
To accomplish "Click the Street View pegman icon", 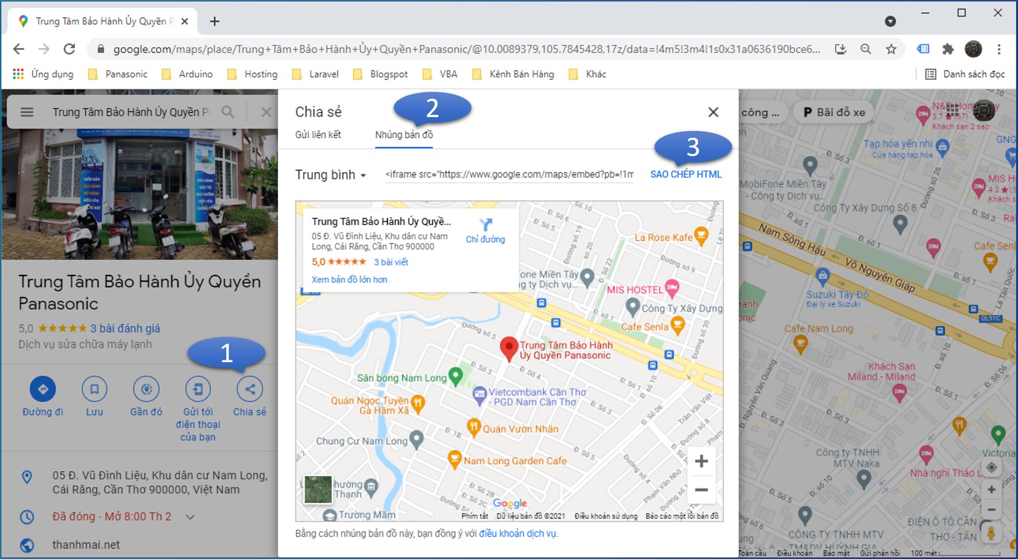I will pyautogui.click(x=991, y=532).
